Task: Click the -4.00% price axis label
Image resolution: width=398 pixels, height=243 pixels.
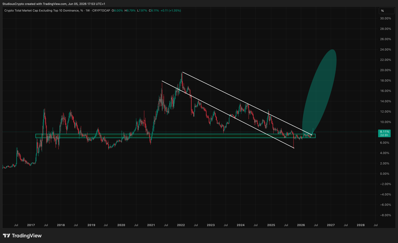Action: point(385,195)
